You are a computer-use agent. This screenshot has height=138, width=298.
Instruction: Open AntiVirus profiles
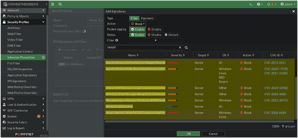click(x=14, y=28)
